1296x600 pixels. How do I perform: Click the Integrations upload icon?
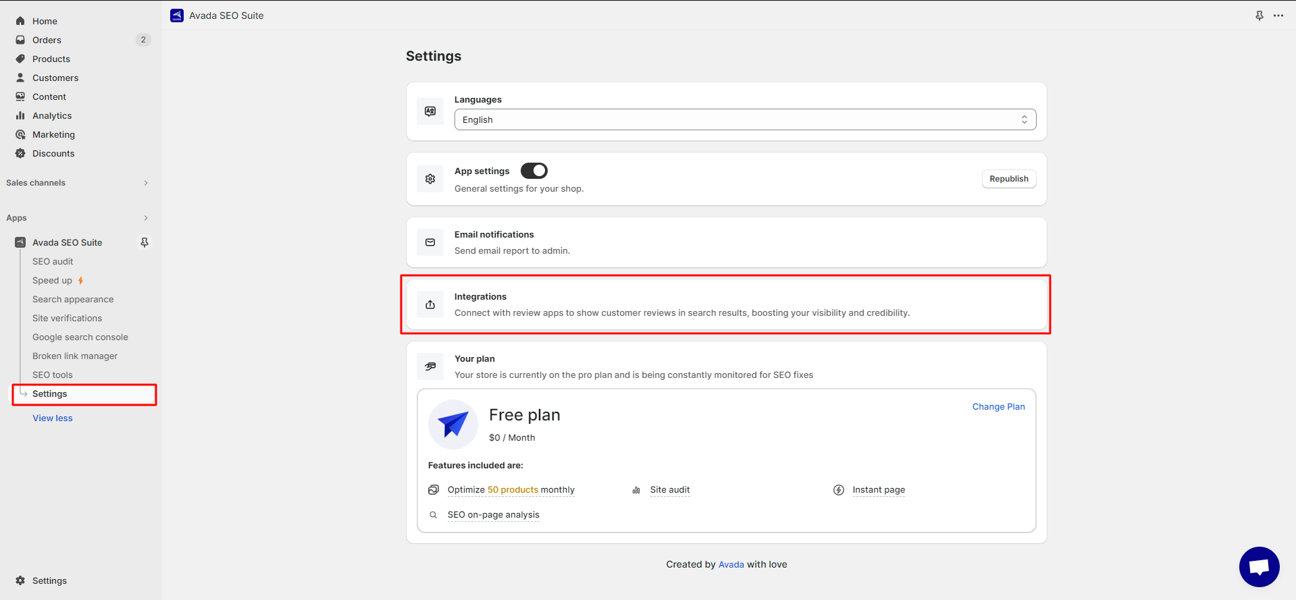430,304
